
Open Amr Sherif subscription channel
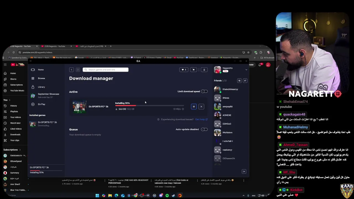point(15,184)
